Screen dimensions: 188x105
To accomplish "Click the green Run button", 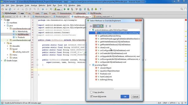I will 65,9.
